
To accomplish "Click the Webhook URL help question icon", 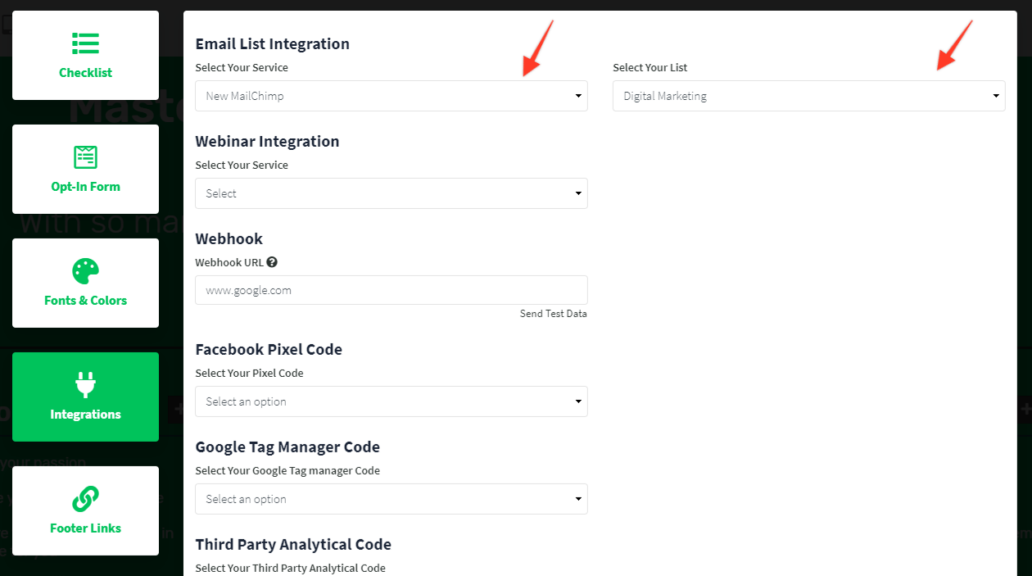I will pos(272,262).
